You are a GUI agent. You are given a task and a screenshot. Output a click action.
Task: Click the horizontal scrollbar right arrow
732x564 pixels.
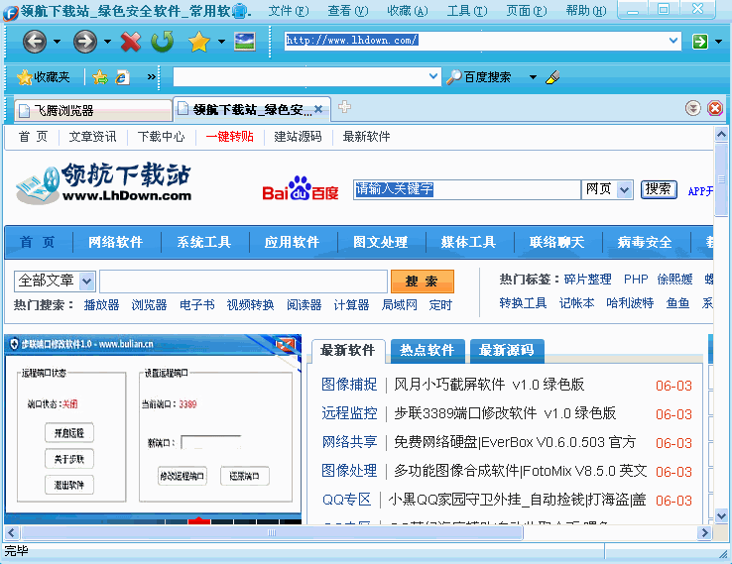704,532
